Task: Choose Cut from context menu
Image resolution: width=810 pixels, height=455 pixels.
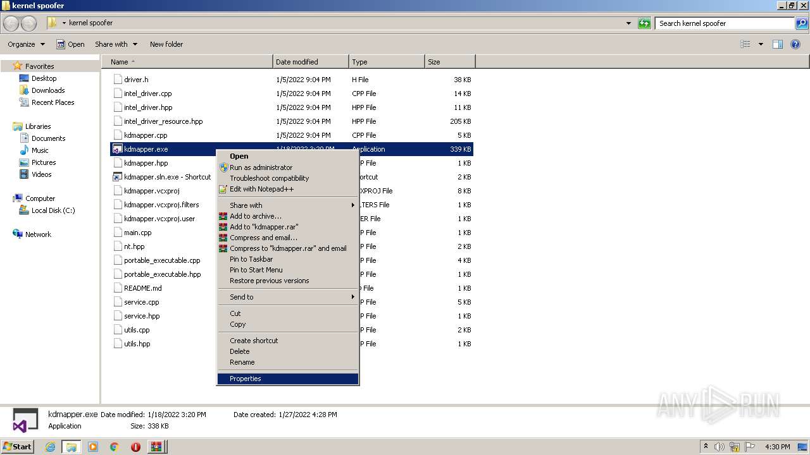Action: (x=288, y=313)
